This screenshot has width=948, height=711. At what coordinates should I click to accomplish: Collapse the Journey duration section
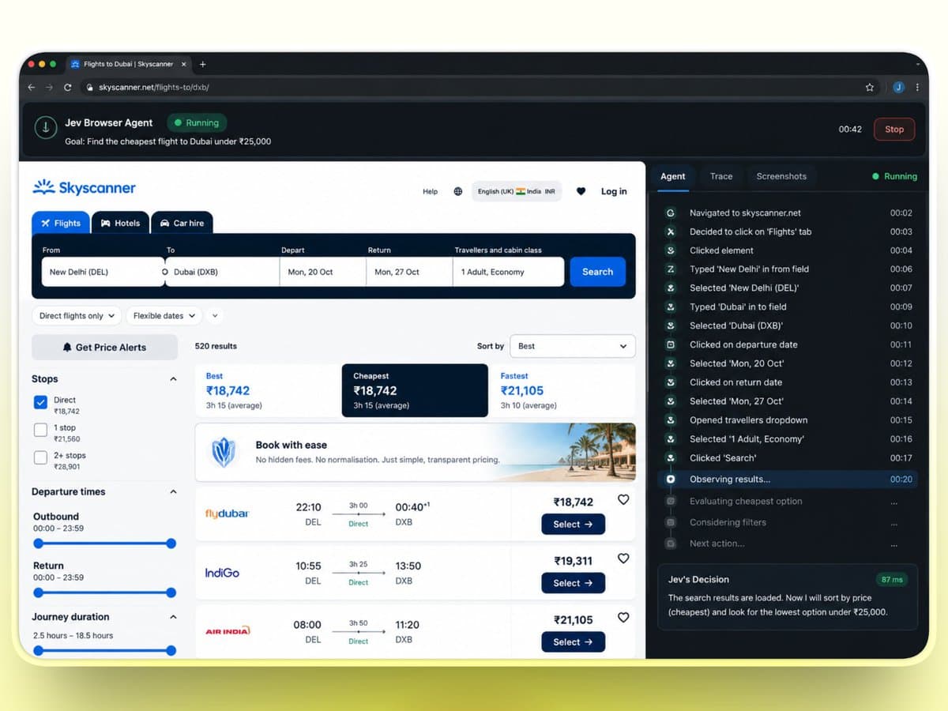pyautogui.click(x=173, y=617)
